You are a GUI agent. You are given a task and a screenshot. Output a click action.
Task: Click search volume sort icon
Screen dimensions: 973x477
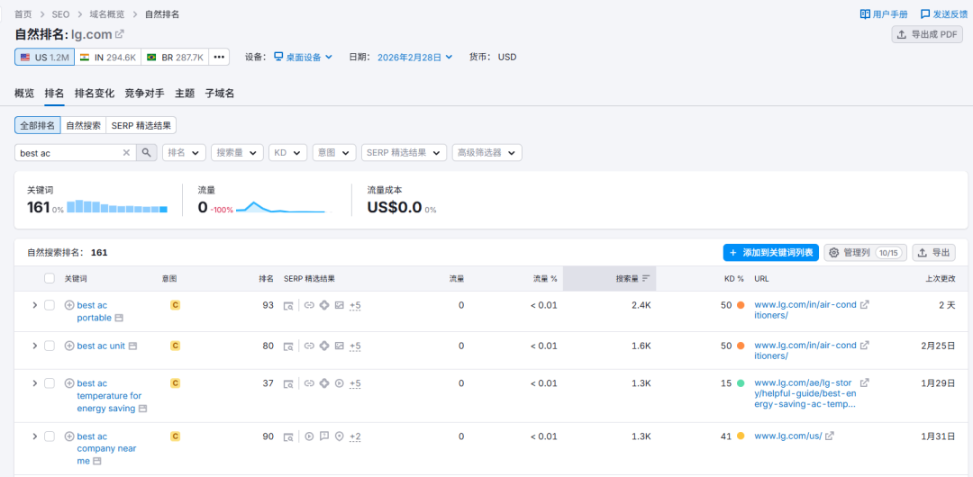646,278
